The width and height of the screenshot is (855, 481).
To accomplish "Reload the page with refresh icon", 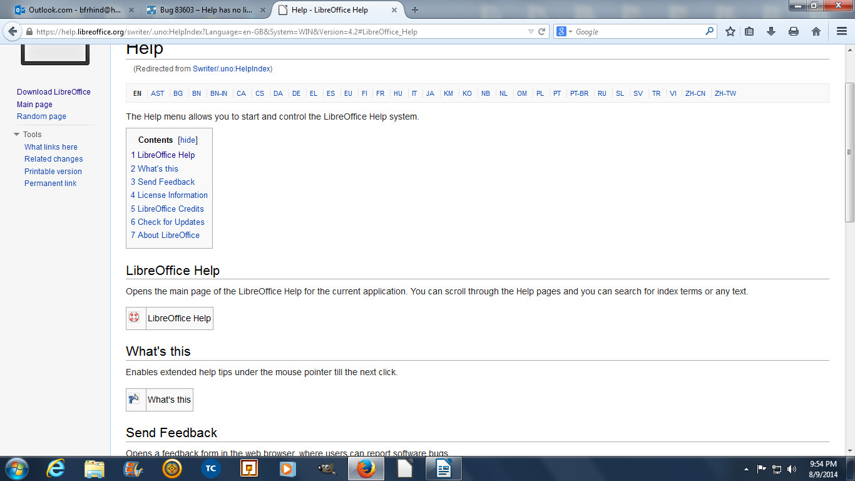I will coord(542,32).
